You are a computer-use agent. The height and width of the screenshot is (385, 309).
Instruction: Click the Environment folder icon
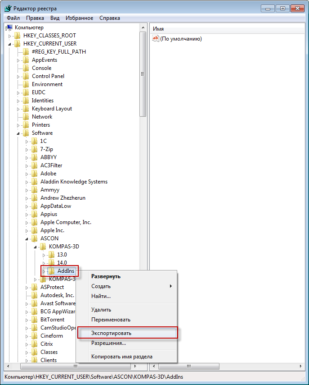coord(26,84)
